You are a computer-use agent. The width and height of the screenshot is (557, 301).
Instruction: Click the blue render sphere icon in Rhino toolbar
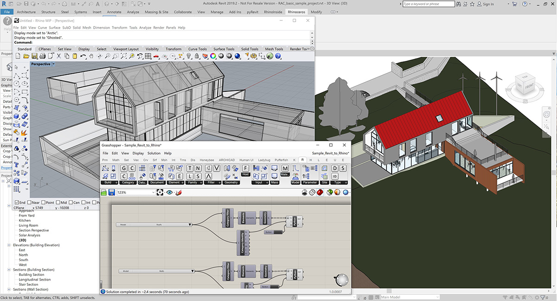238,56
